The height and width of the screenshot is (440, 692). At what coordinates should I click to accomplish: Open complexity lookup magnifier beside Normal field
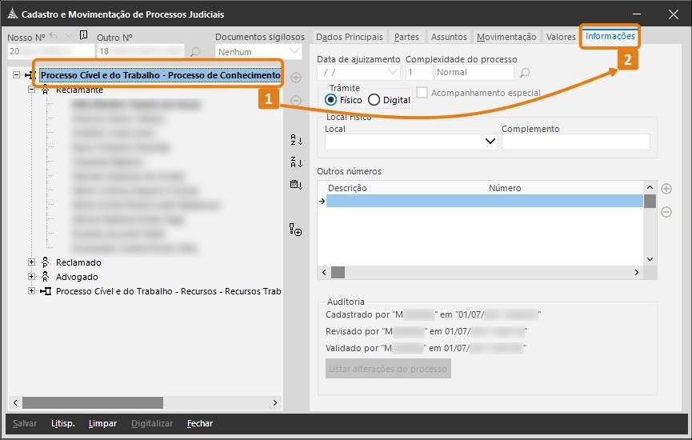point(525,73)
